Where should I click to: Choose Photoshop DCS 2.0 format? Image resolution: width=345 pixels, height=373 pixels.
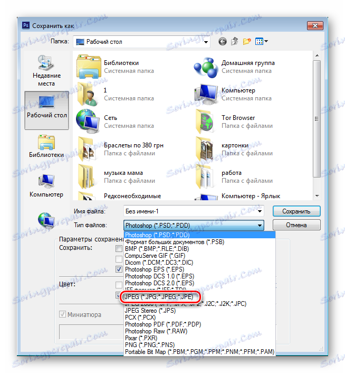click(199, 283)
